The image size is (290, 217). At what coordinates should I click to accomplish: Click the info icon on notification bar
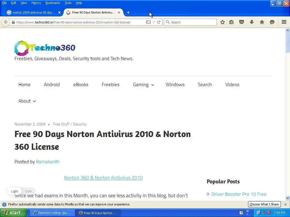pyautogui.click(x=4, y=205)
